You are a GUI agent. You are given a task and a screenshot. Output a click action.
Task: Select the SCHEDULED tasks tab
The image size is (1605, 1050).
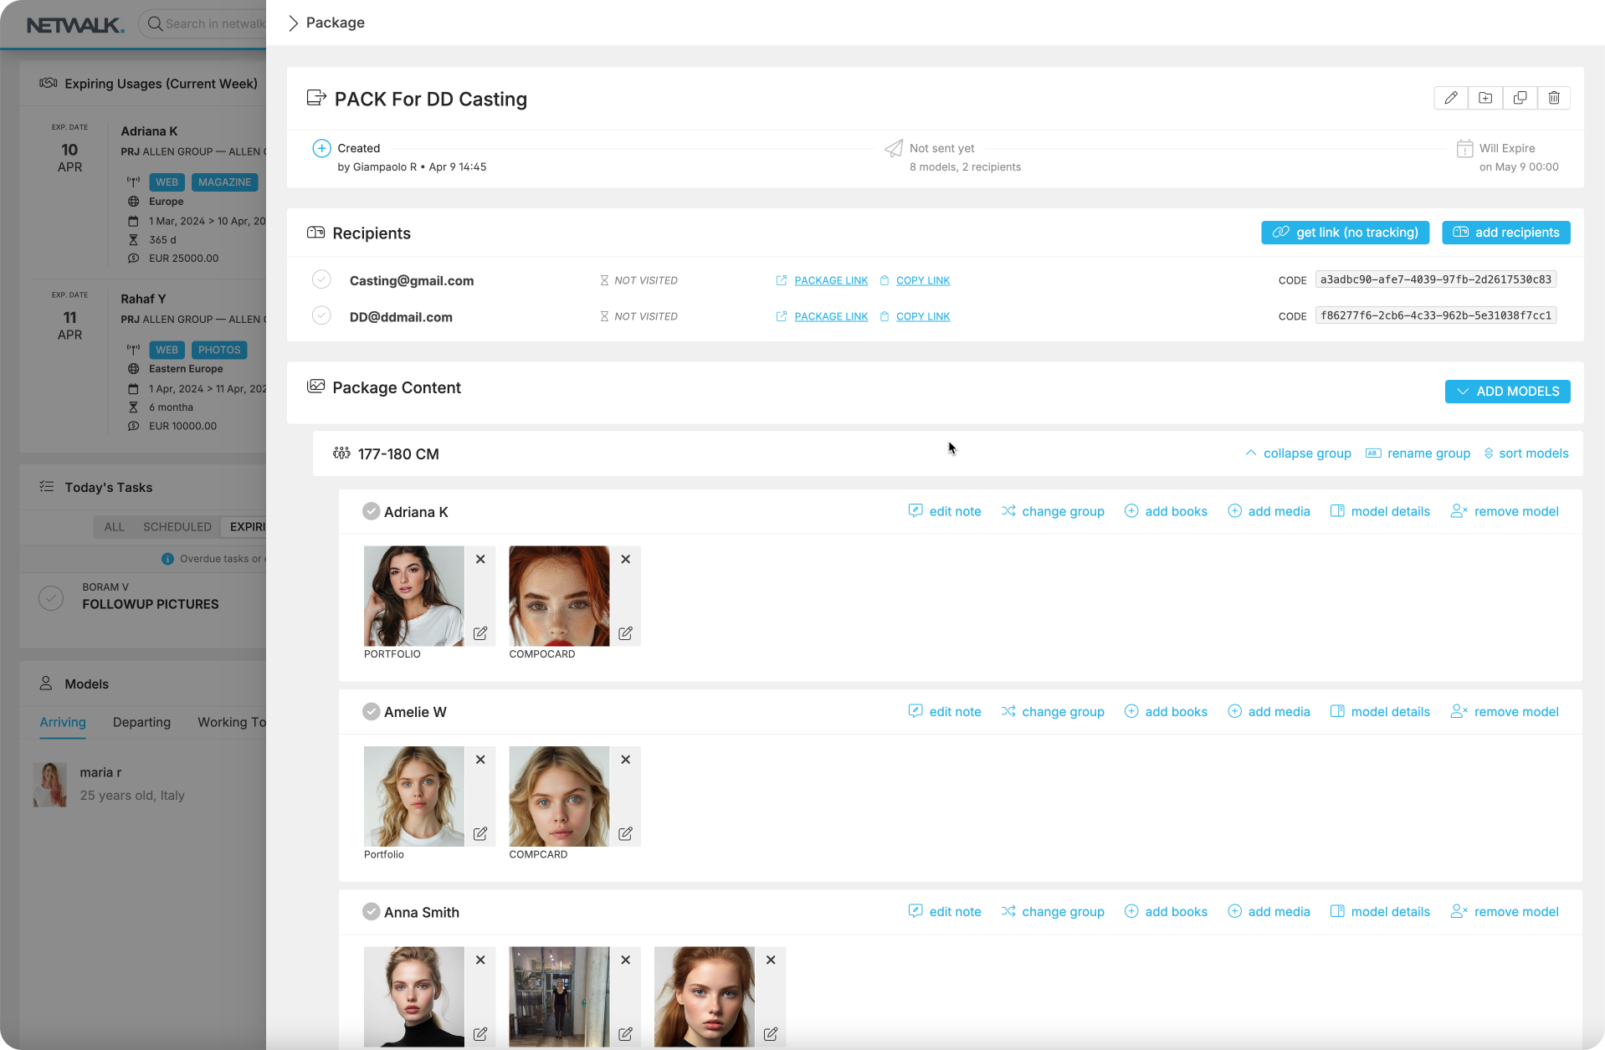tap(177, 526)
